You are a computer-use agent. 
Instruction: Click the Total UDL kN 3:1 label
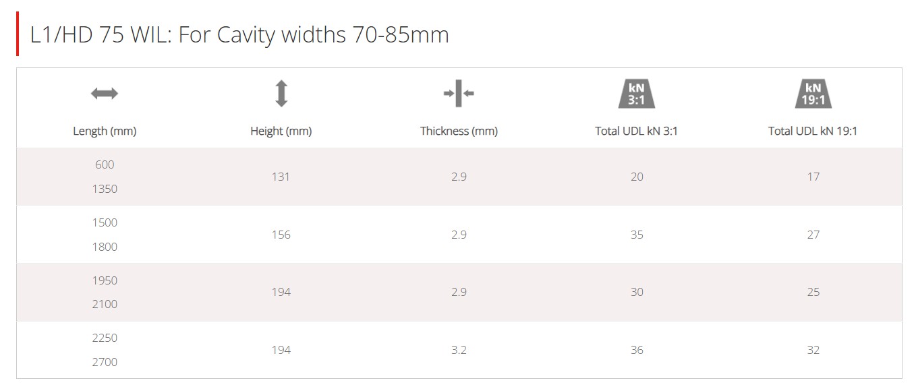[636, 131]
